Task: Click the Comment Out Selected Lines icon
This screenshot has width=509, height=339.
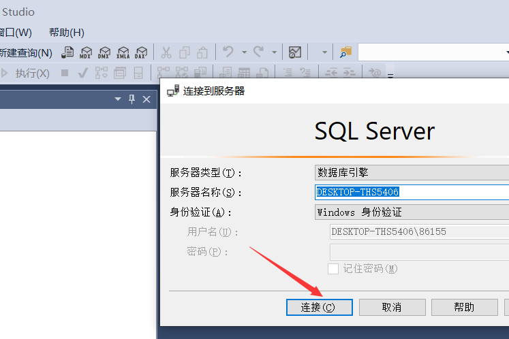Action: pyautogui.click(x=288, y=73)
